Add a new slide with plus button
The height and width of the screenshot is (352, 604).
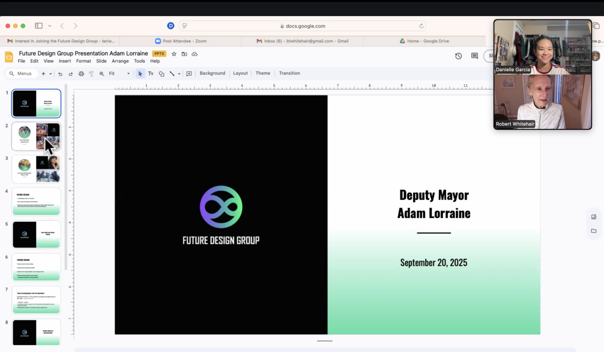43,74
